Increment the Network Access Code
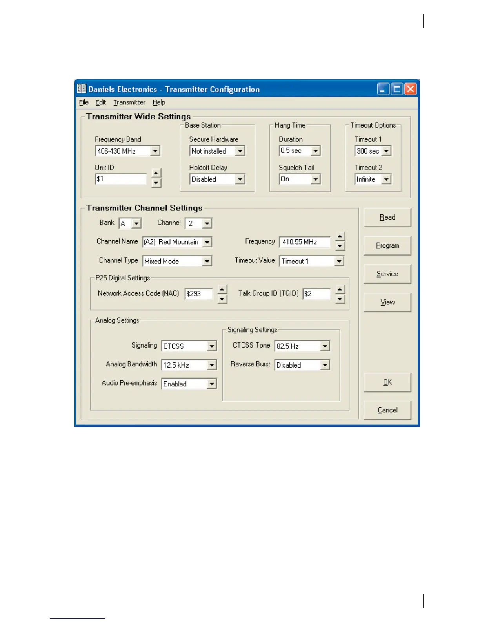The image size is (480, 622). click(222, 289)
